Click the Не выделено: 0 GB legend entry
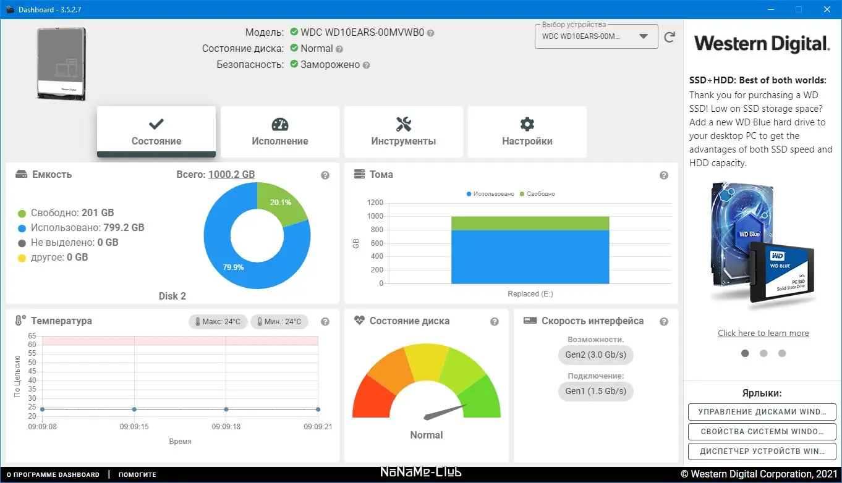Viewport: 842px width, 483px height. pos(68,243)
